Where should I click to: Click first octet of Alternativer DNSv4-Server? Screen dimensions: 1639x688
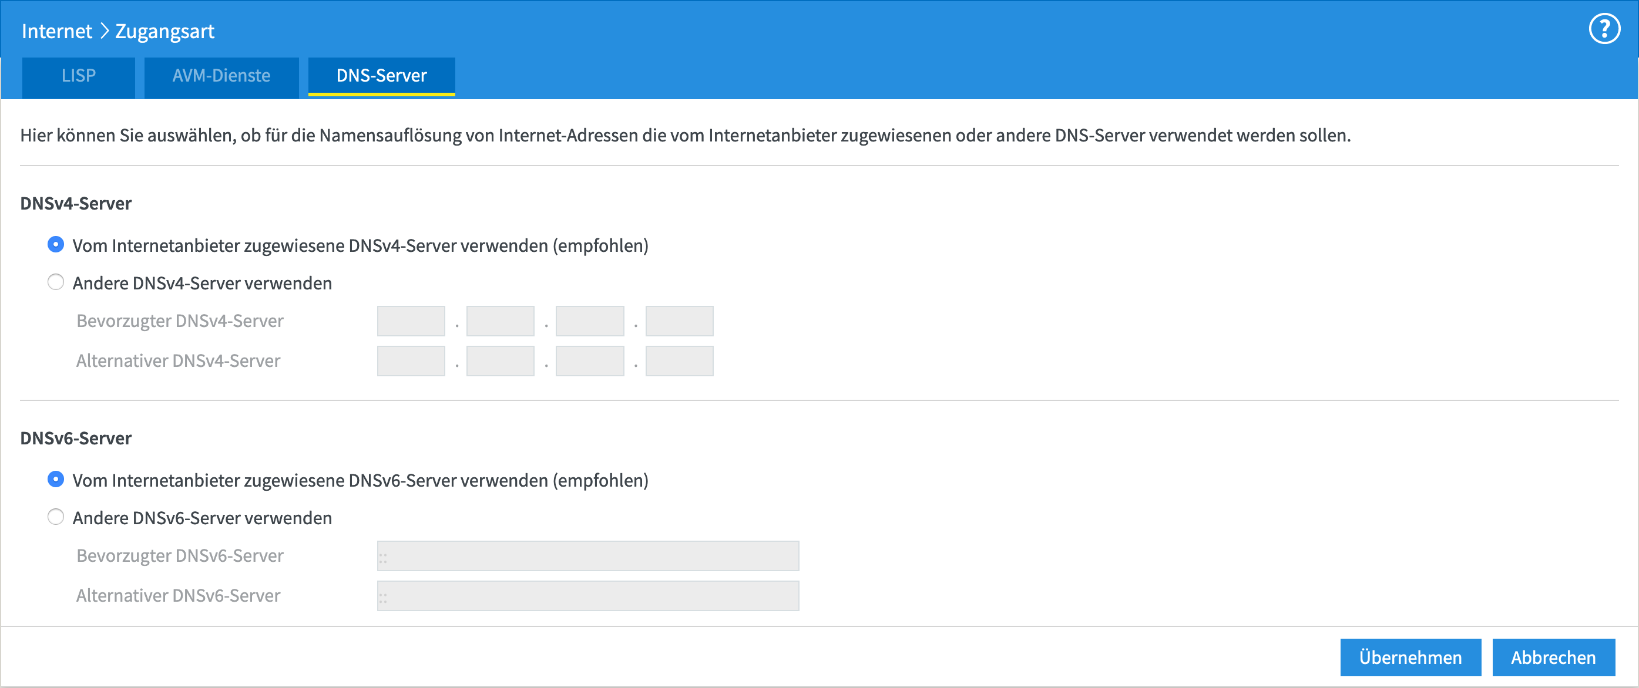click(x=411, y=361)
